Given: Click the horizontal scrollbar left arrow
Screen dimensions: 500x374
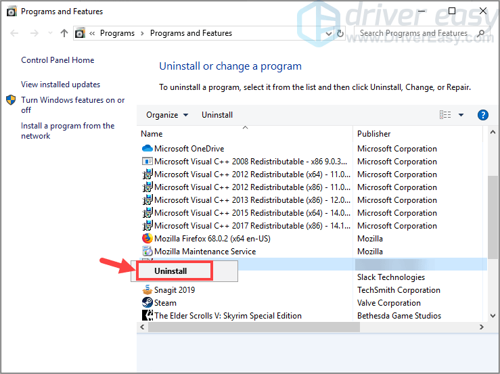Looking at the screenshot, I should point(142,327).
